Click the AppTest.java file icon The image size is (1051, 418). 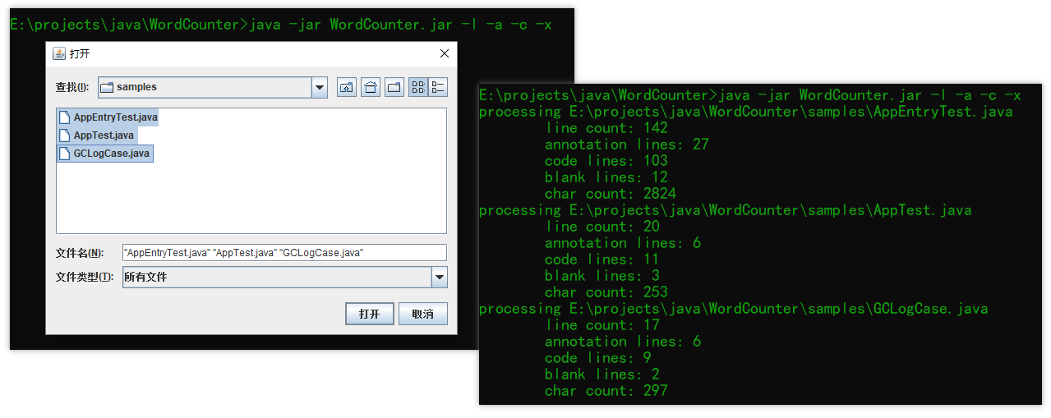(65, 136)
